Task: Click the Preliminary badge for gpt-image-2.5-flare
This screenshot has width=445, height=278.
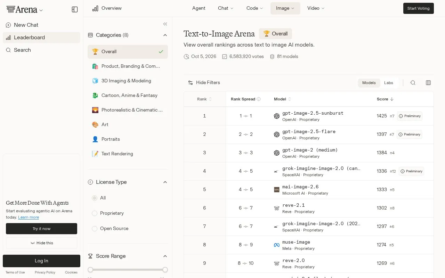Action: [410, 134]
